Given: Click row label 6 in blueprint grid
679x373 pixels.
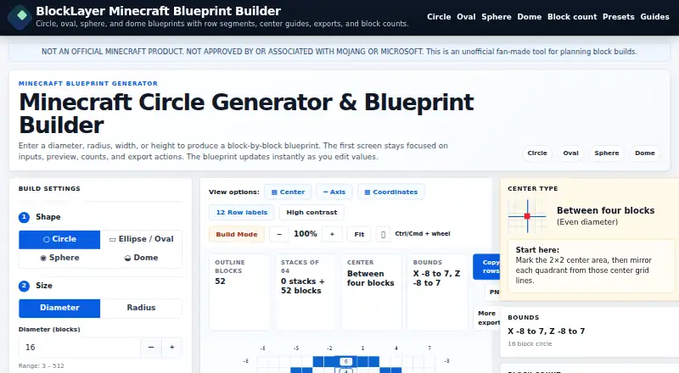Looking at the screenshot, I should [x=345, y=362].
